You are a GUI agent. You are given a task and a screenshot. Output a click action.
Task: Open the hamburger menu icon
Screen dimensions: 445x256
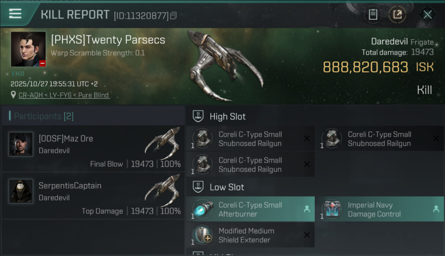(15, 14)
